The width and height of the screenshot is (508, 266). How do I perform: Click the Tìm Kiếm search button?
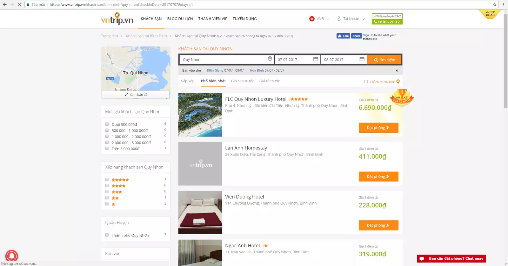(384, 60)
